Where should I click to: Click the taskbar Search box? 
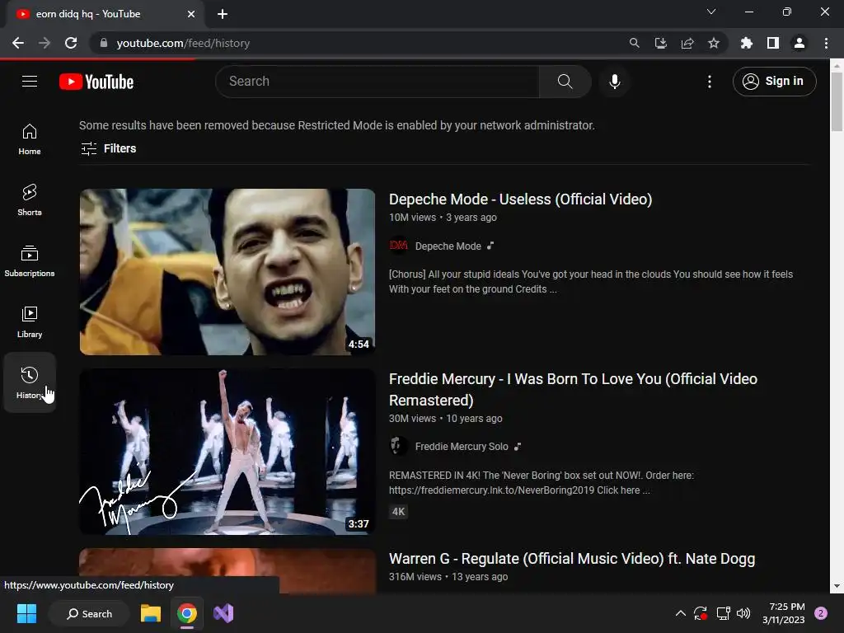click(89, 613)
